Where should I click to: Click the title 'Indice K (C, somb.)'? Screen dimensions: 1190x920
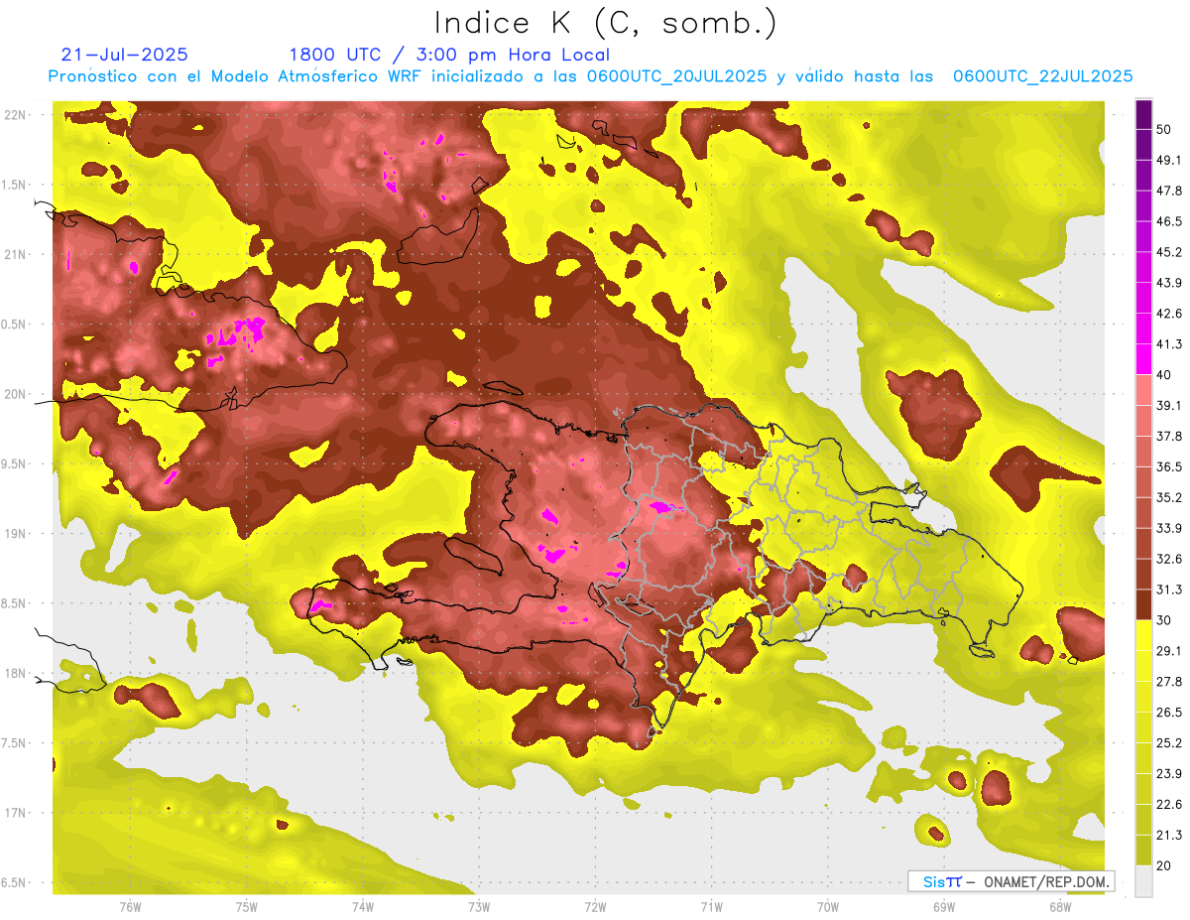[x=605, y=24]
